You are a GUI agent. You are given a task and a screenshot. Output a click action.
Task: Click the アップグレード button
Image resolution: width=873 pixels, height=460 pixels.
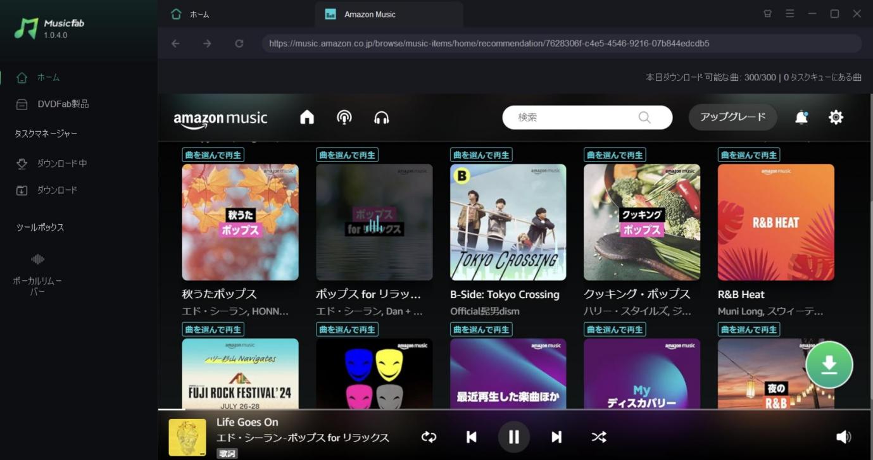point(733,117)
